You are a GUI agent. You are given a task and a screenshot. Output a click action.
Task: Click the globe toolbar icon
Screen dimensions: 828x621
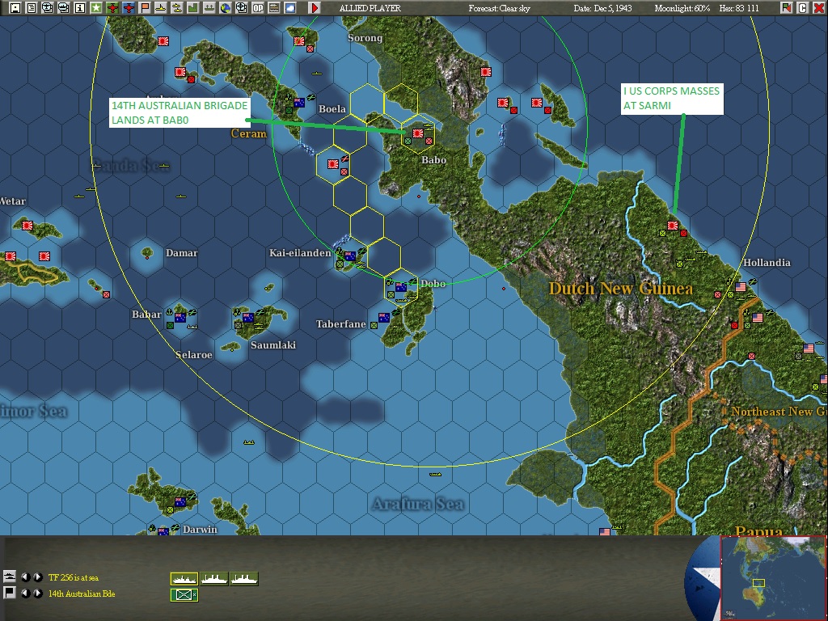pyautogui.click(x=226, y=8)
